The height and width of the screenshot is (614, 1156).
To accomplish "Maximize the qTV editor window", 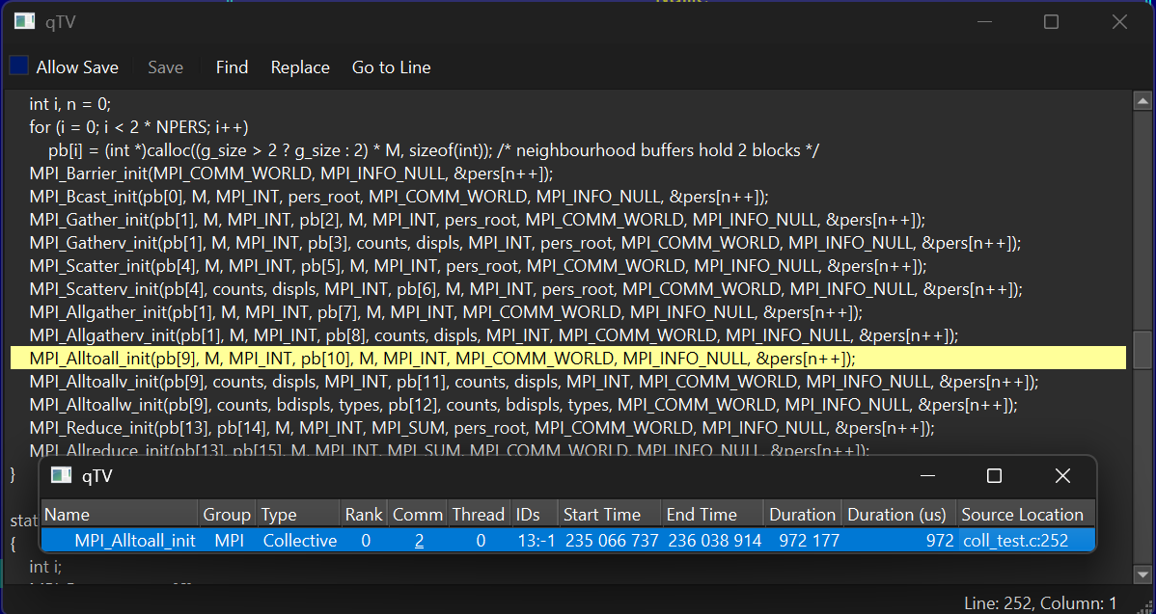I will (1052, 22).
